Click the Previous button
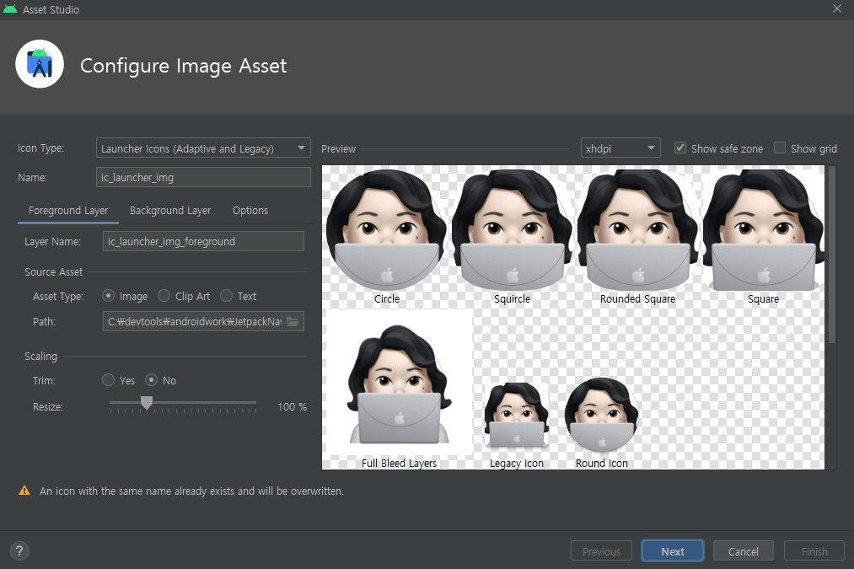The image size is (854, 569). pyautogui.click(x=601, y=551)
